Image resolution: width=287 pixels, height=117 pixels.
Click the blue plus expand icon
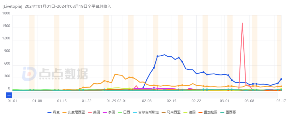9,95
